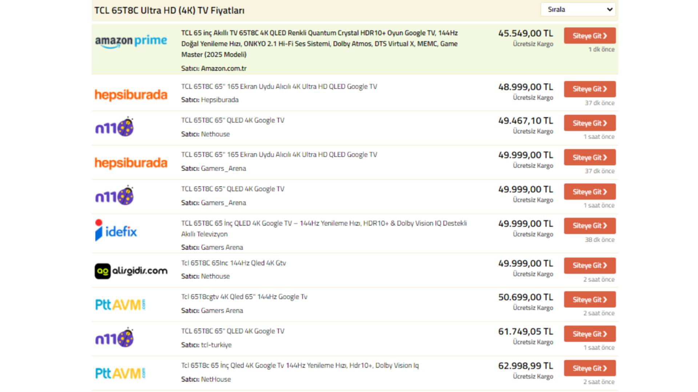Click Siteye Git for n11 Gamers_Arena offer
698x392 pixels.
pyautogui.click(x=590, y=192)
